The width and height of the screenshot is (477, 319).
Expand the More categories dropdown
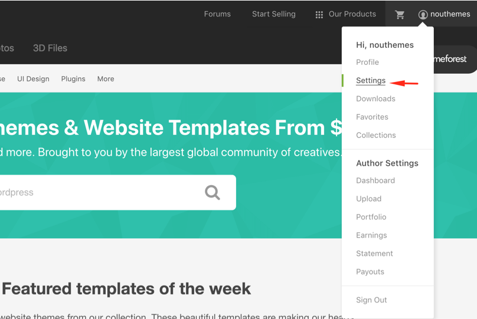(106, 79)
